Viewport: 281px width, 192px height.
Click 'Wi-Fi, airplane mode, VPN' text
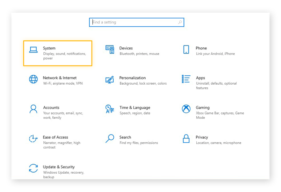[63, 83]
